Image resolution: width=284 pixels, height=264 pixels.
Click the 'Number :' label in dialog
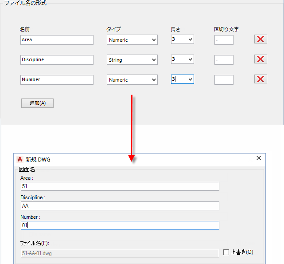(30, 217)
